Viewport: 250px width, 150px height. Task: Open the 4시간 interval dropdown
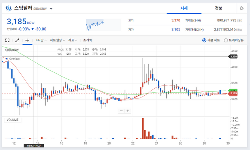41,40
